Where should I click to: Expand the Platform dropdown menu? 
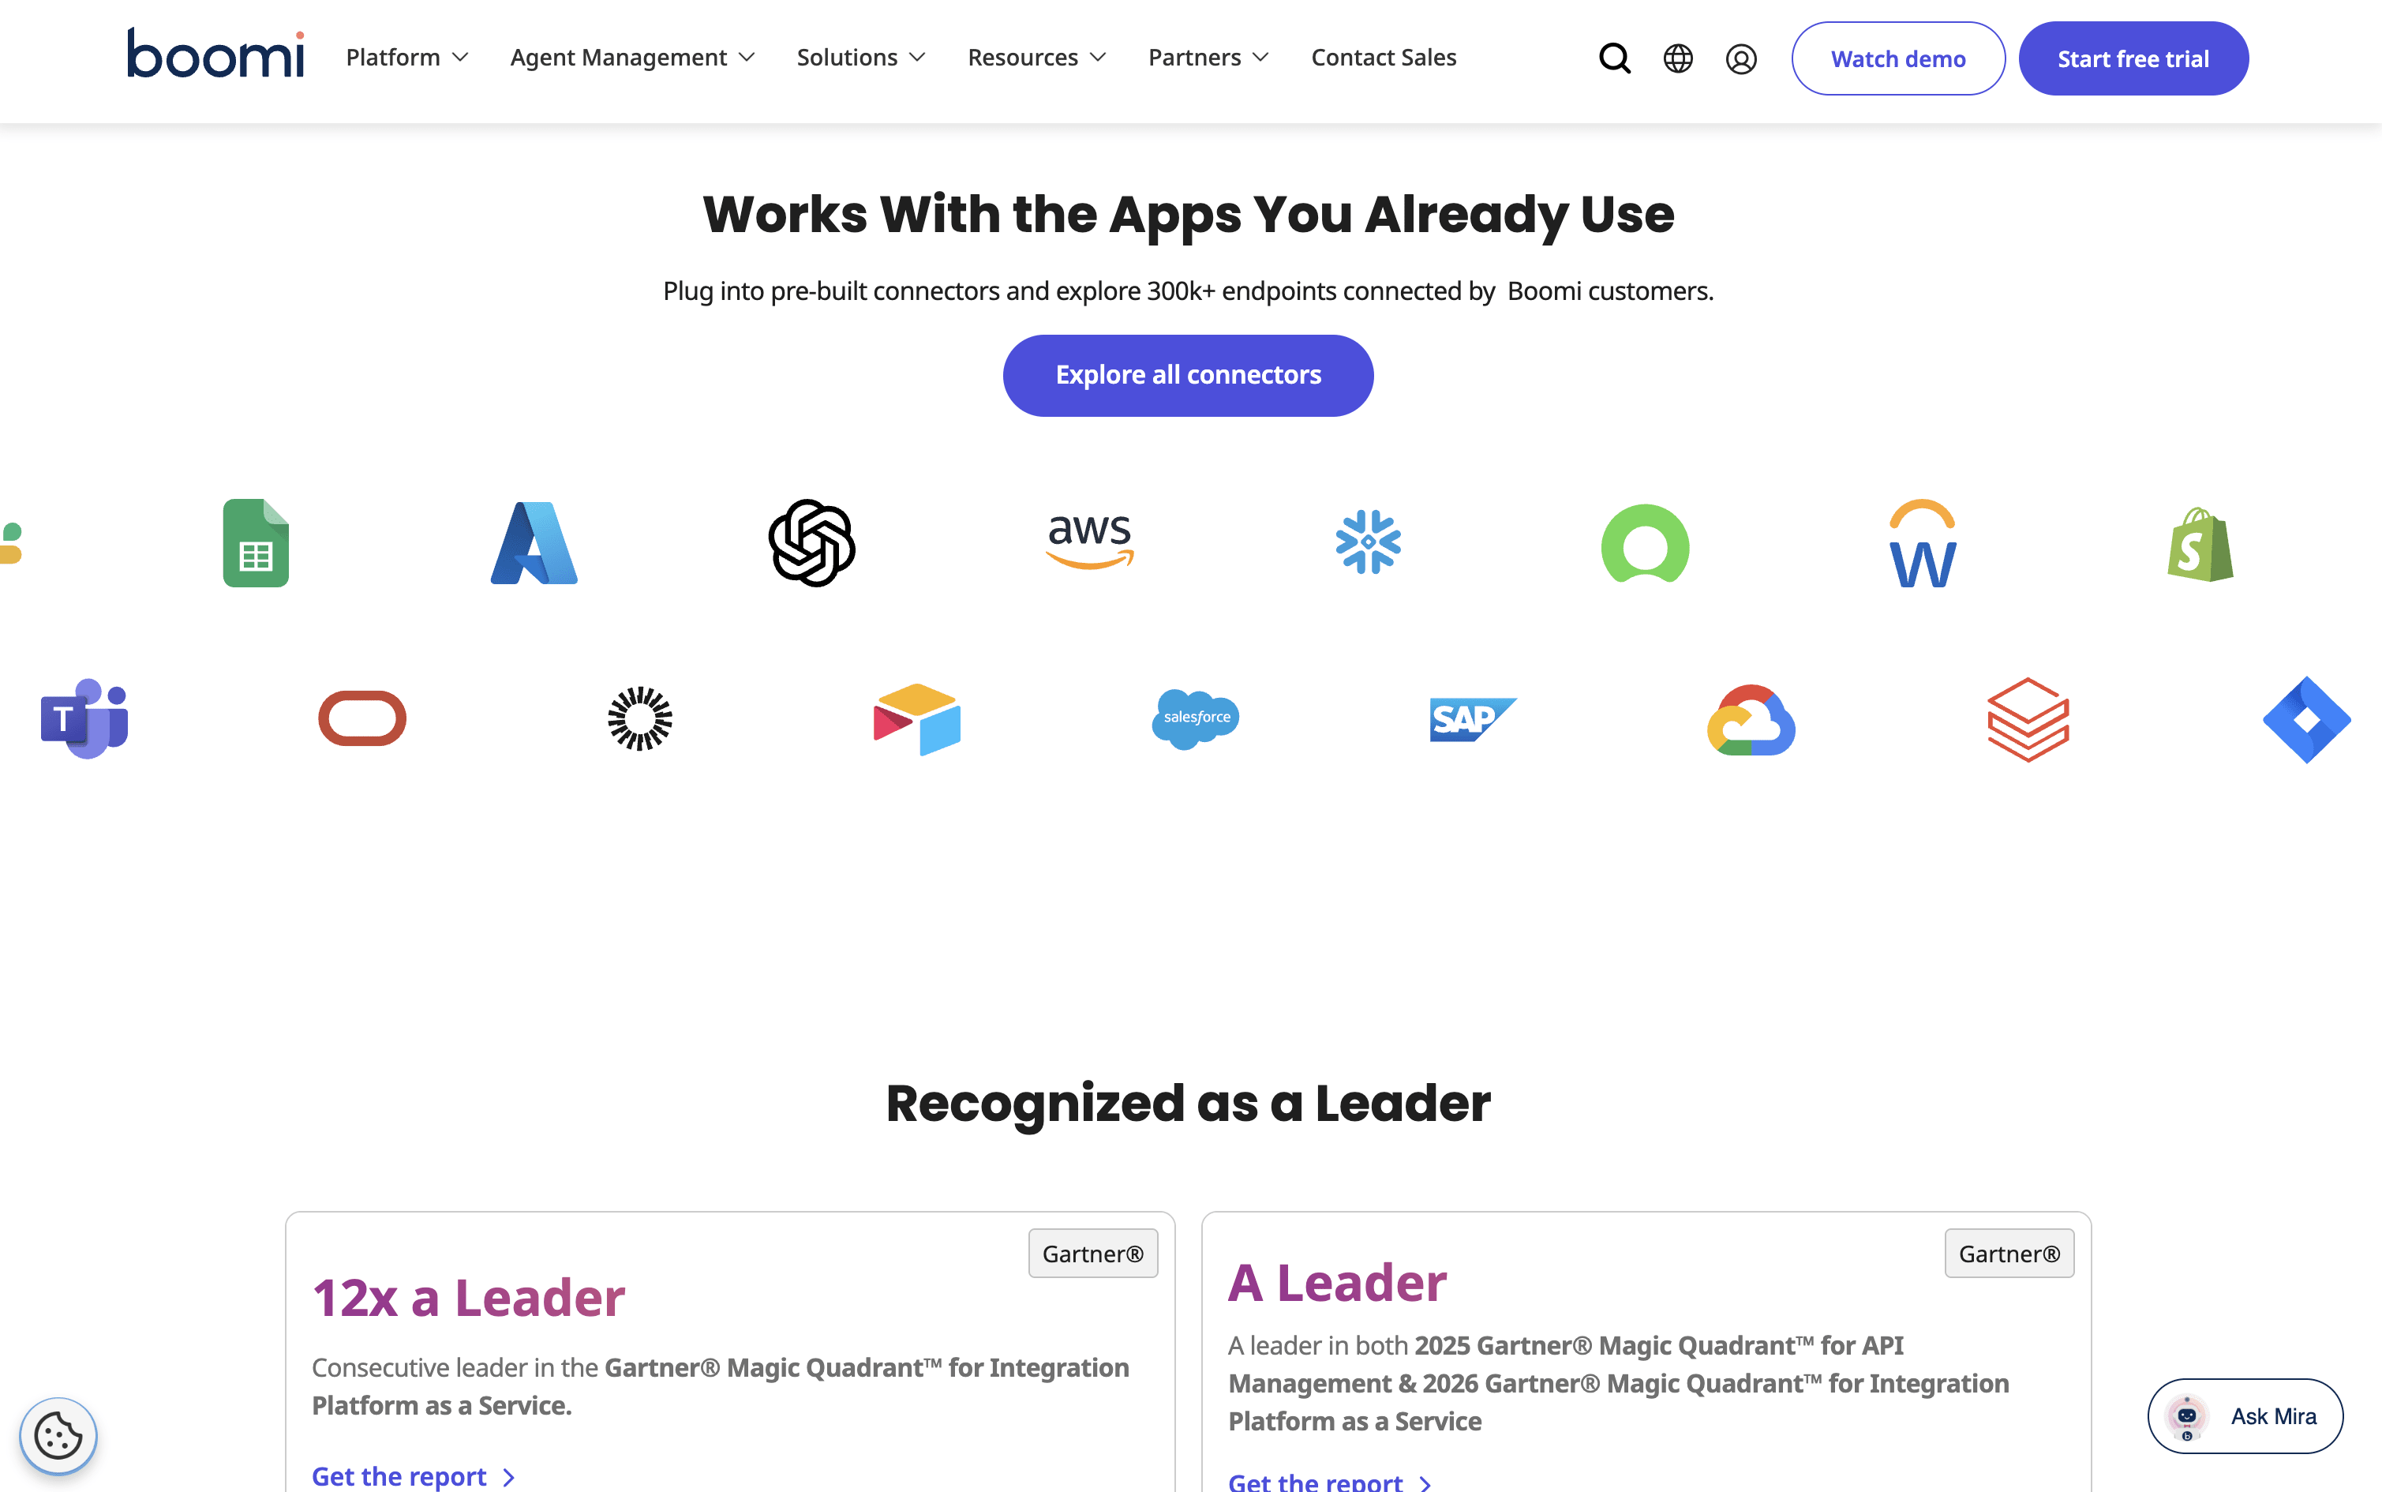tap(406, 57)
